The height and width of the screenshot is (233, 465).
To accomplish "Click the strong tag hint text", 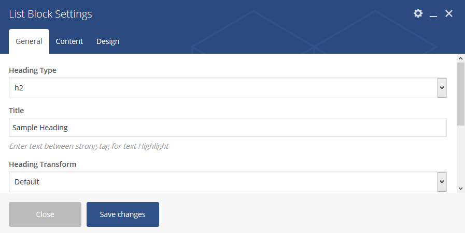I will (89, 146).
